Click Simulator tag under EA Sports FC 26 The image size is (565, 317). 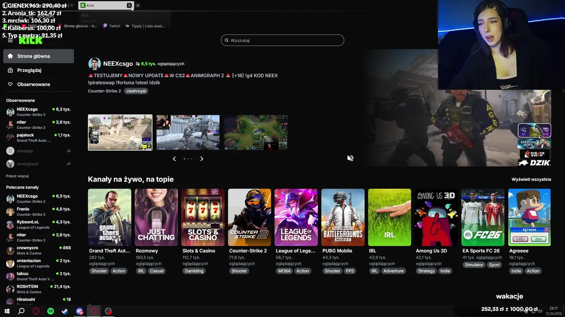coord(474,265)
